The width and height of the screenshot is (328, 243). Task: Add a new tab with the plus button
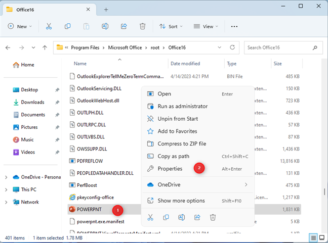(x=106, y=10)
